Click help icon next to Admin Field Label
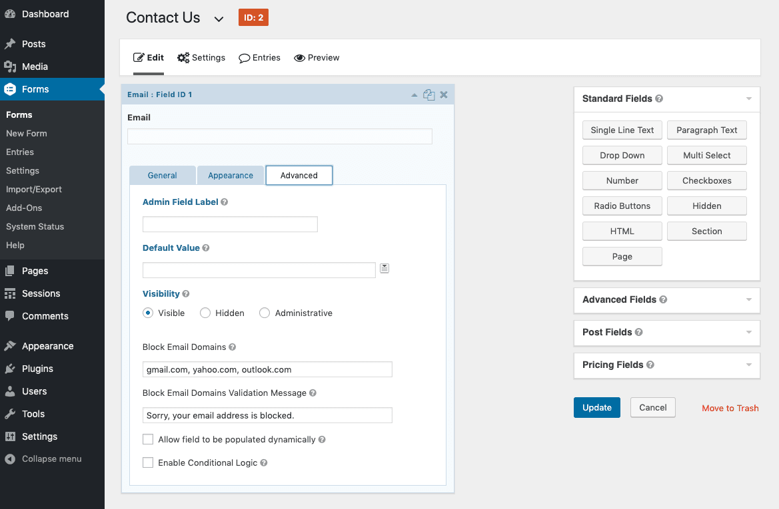Screen dimensions: 779x509 click(225, 202)
